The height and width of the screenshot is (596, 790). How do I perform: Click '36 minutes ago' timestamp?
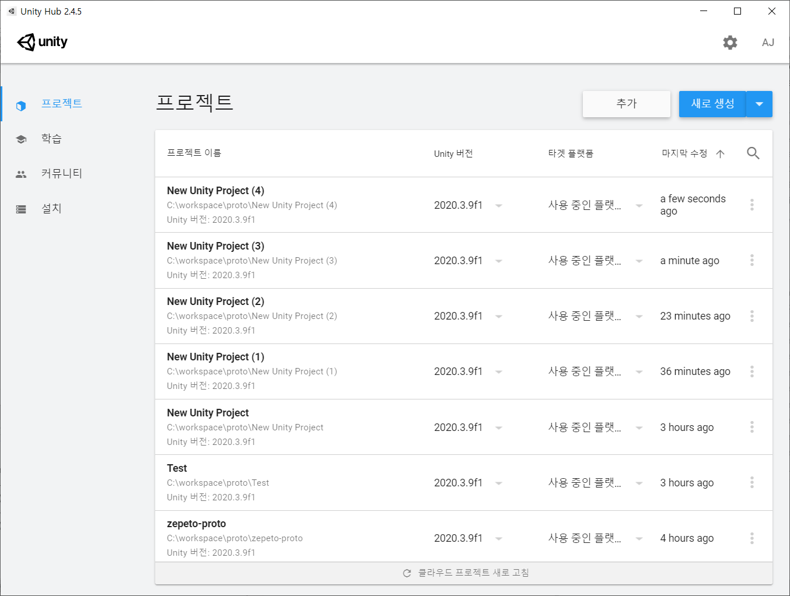click(x=695, y=371)
